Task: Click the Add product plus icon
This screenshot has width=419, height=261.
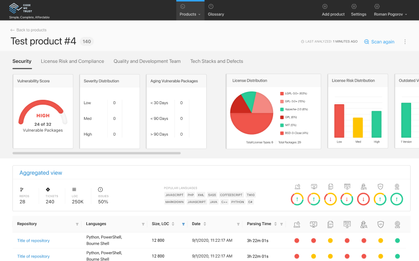Action: click(325, 6)
